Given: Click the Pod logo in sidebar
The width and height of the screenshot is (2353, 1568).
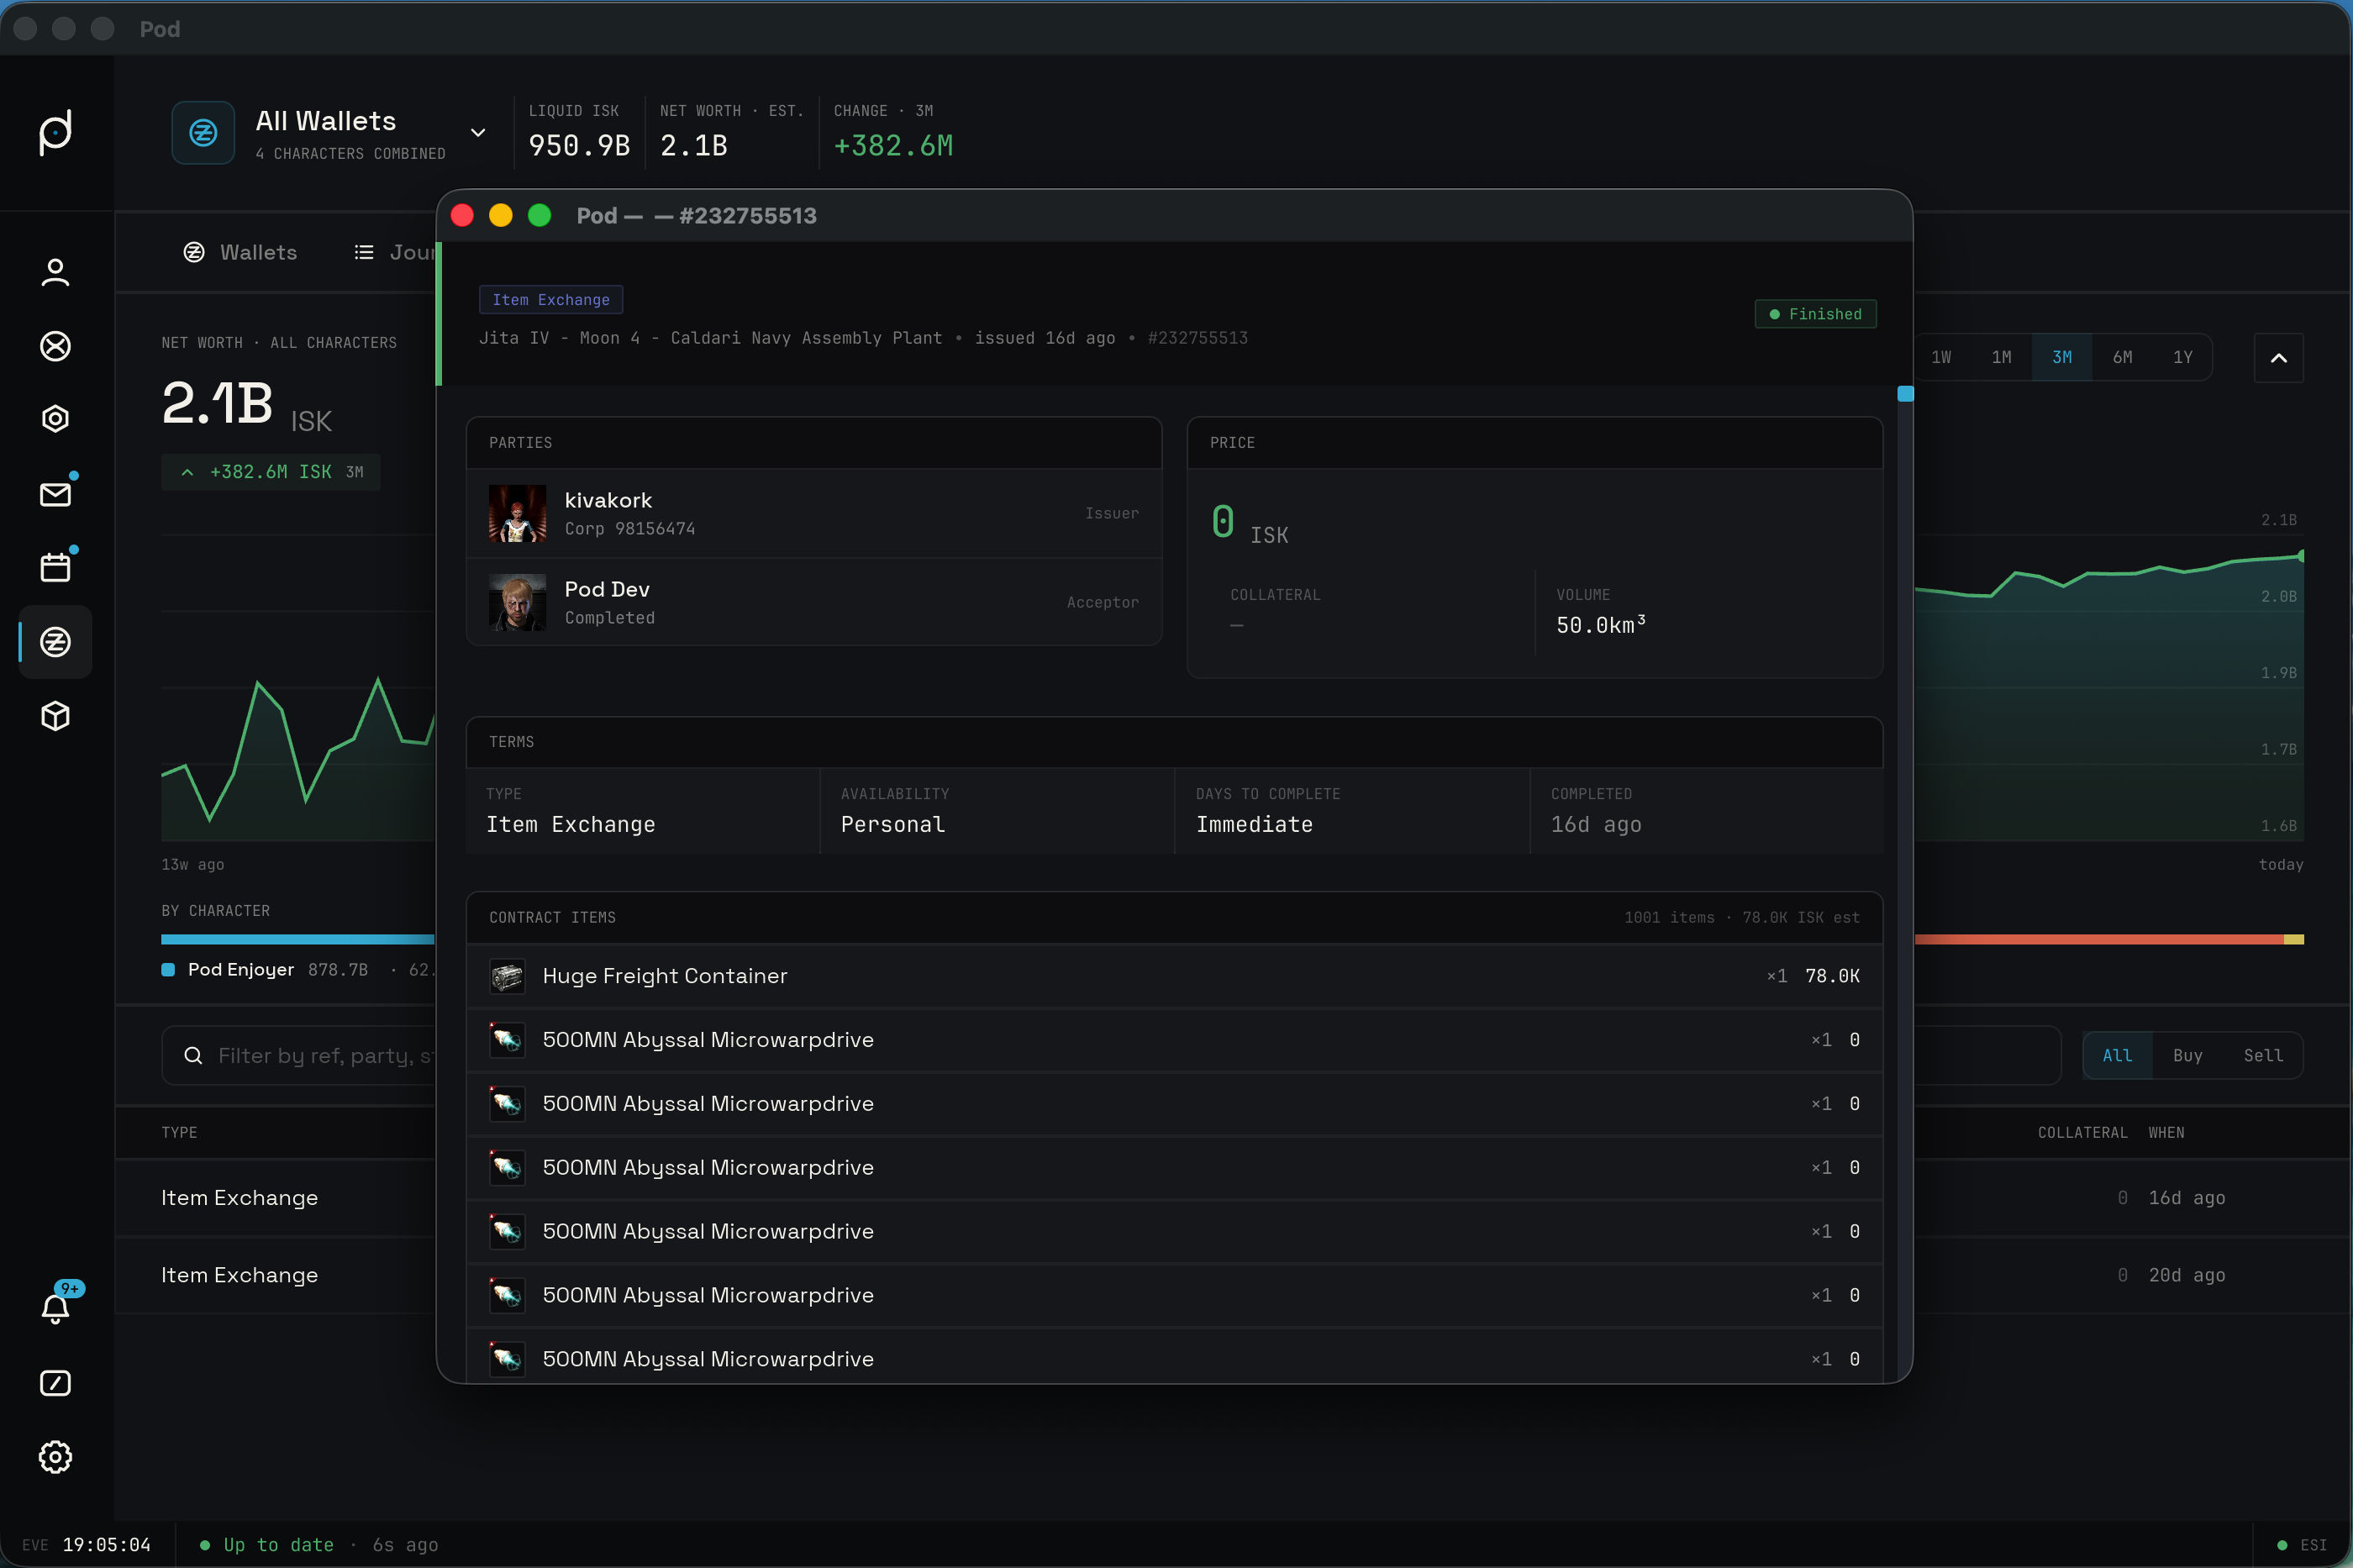Looking at the screenshot, I should tap(55, 132).
